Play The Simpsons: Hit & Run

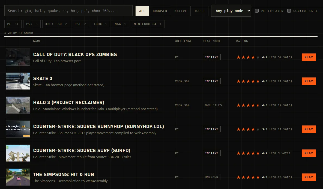click(x=309, y=177)
